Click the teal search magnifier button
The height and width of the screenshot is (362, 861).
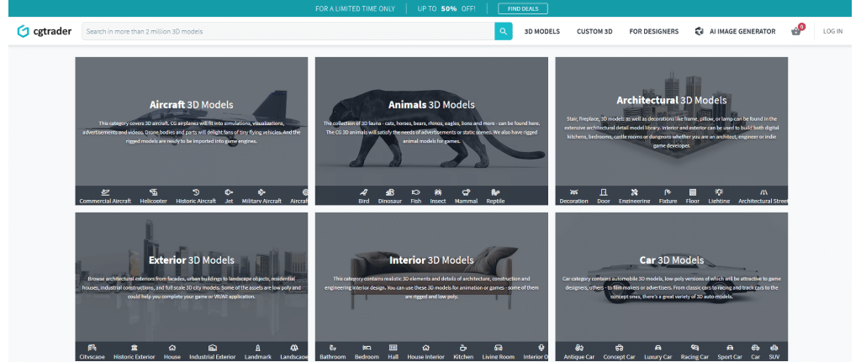click(x=503, y=31)
